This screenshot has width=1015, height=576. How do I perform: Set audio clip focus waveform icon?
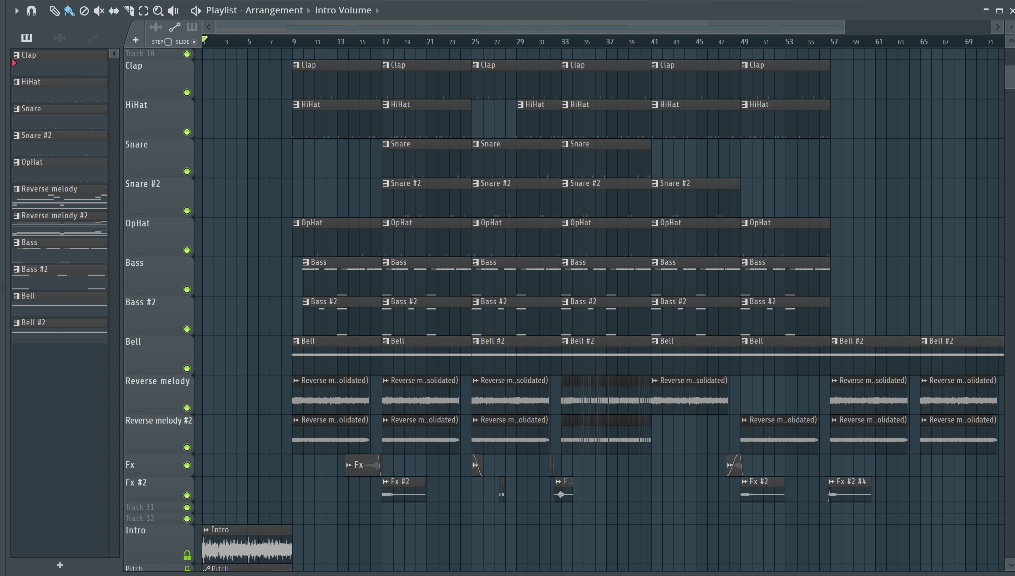pos(155,27)
